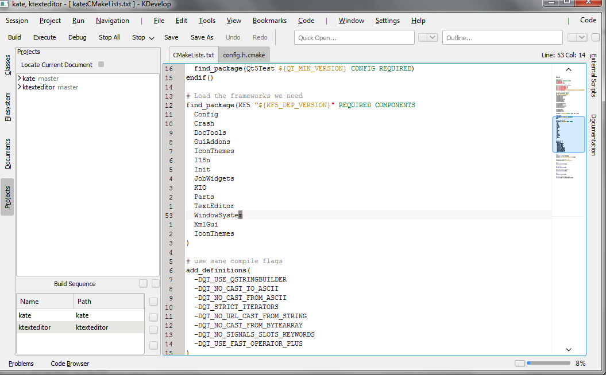Open dropdown arrow right of Outline field
606x375 pixels.
pyautogui.click(x=582, y=37)
